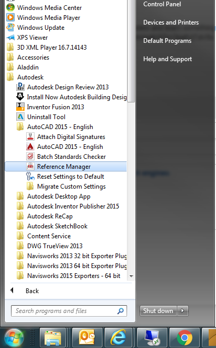
Task: Open Windows Explorer from taskbar
Action: [53, 338]
